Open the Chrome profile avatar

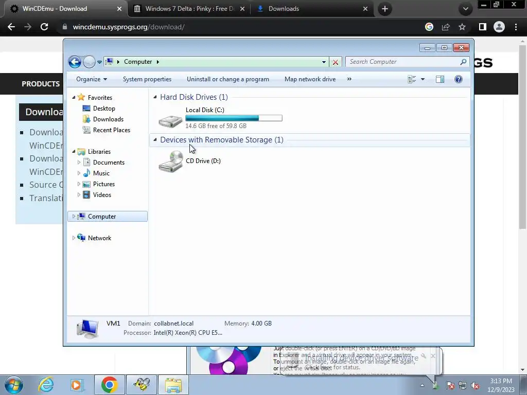point(499,27)
